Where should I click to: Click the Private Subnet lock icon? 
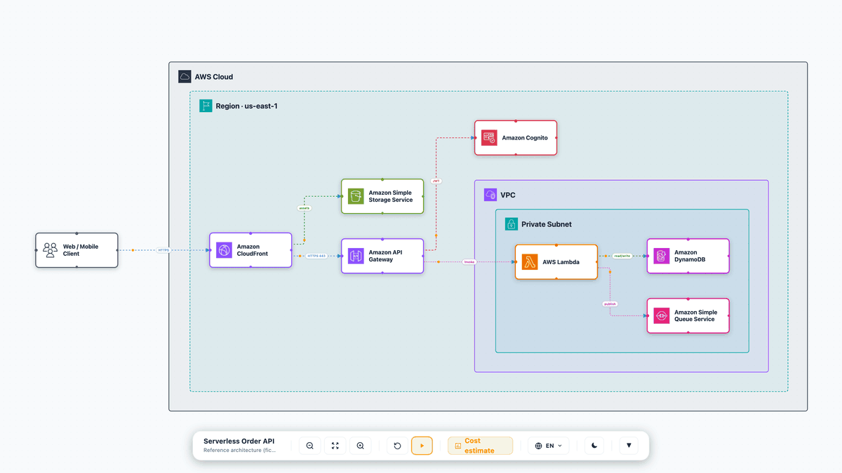coord(512,224)
